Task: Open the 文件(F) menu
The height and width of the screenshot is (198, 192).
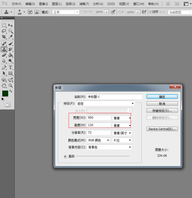Action: tap(16, 4)
